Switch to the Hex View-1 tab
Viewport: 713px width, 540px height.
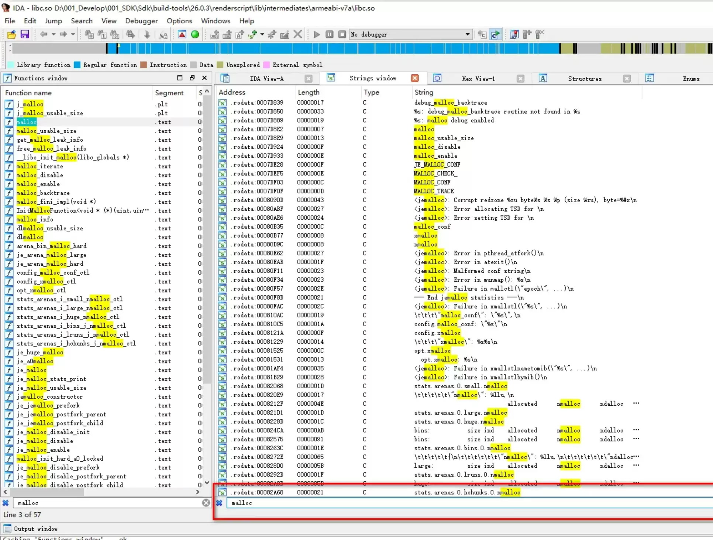click(x=478, y=79)
